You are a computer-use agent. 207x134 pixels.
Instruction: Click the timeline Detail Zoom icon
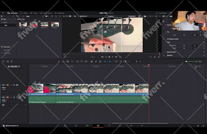click(121, 62)
